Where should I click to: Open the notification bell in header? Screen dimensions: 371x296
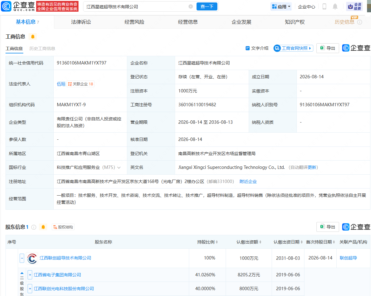click(335, 6)
